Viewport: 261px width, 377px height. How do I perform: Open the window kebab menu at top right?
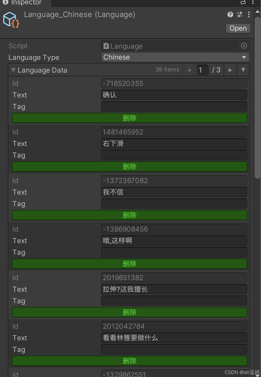[x=253, y=2]
